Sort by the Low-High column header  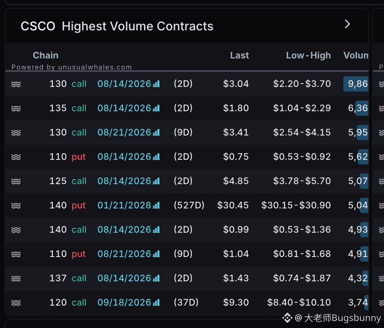click(x=308, y=55)
